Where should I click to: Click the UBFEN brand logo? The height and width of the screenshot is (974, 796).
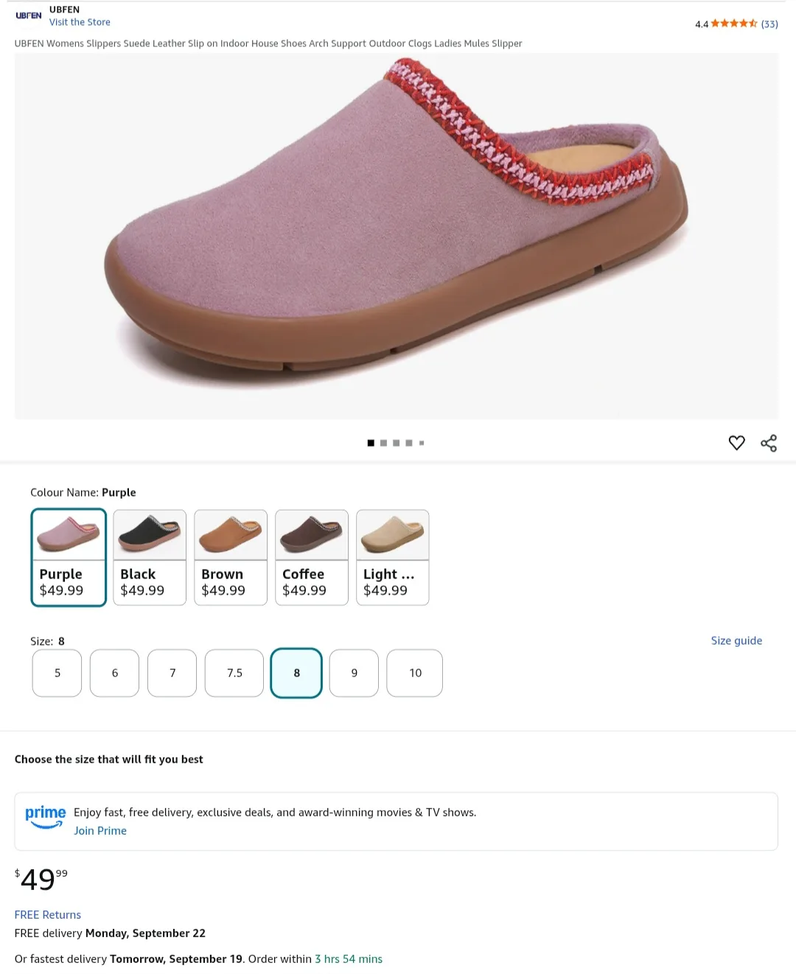29,15
